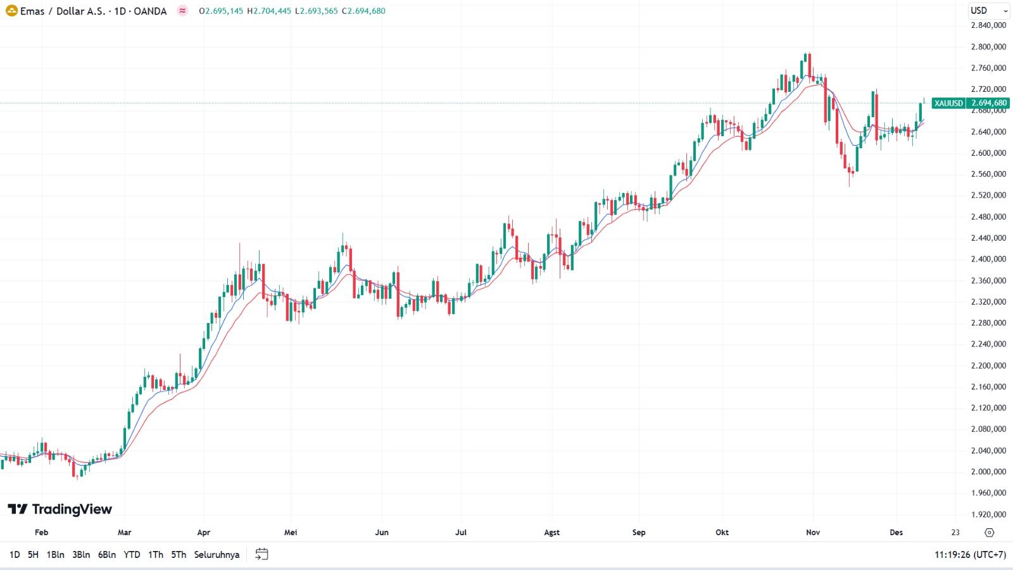The height and width of the screenshot is (570, 1013).
Task: Switch to 3Bln range
Action: click(81, 555)
